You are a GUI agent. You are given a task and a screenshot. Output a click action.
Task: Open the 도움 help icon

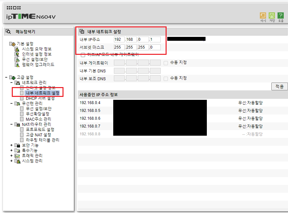(x=281, y=15)
